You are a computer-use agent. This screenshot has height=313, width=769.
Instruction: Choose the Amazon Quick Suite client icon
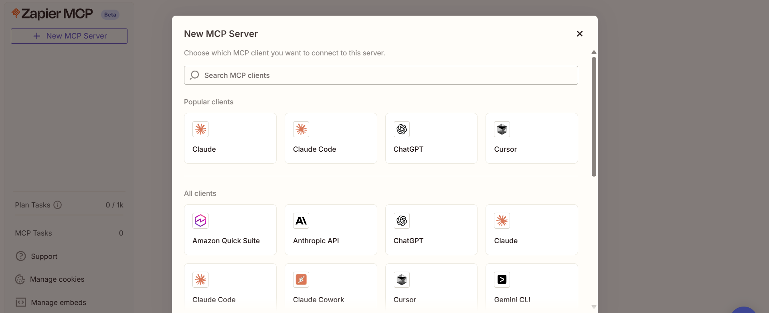pos(200,221)
